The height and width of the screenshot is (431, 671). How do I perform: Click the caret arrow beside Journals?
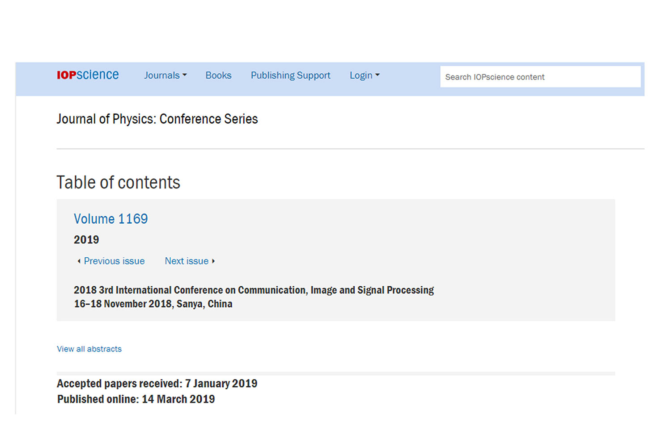(x=185, y=75)
